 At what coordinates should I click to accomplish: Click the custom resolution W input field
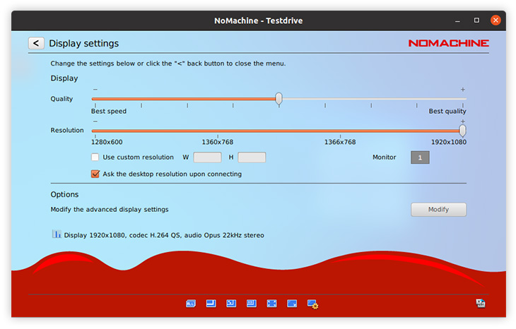[207, 157]
